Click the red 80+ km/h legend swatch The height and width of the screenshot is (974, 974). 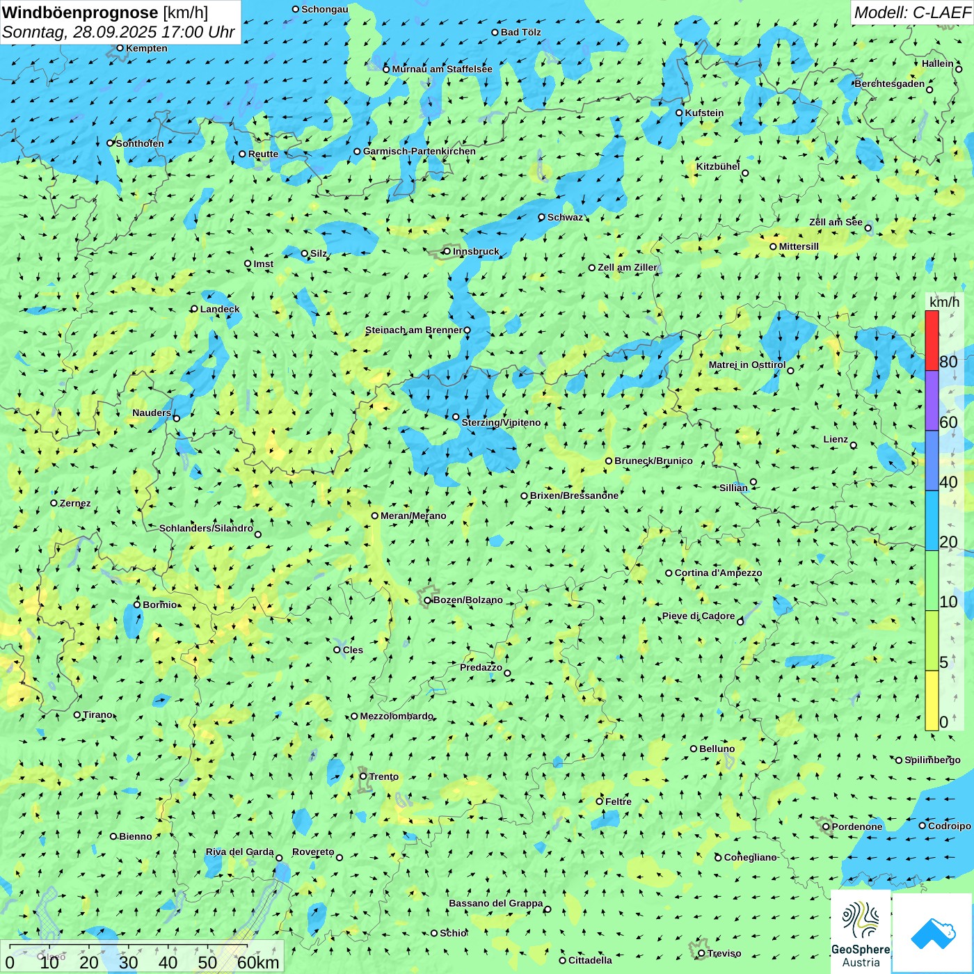[x=932, y=340]
